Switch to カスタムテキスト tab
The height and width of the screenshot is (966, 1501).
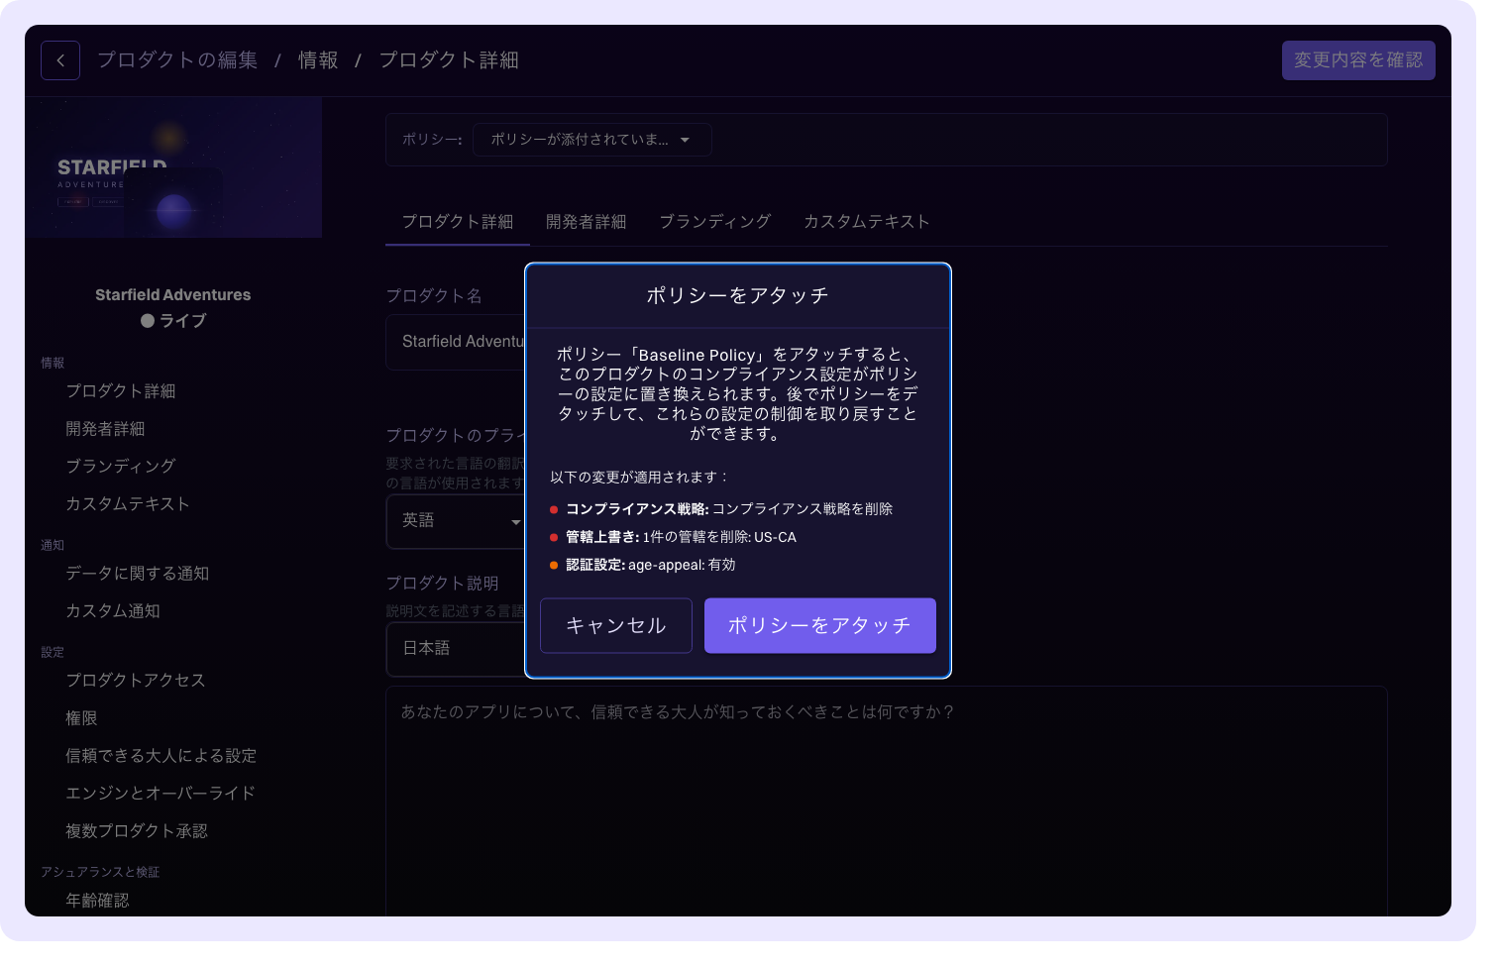pos(867,222)
